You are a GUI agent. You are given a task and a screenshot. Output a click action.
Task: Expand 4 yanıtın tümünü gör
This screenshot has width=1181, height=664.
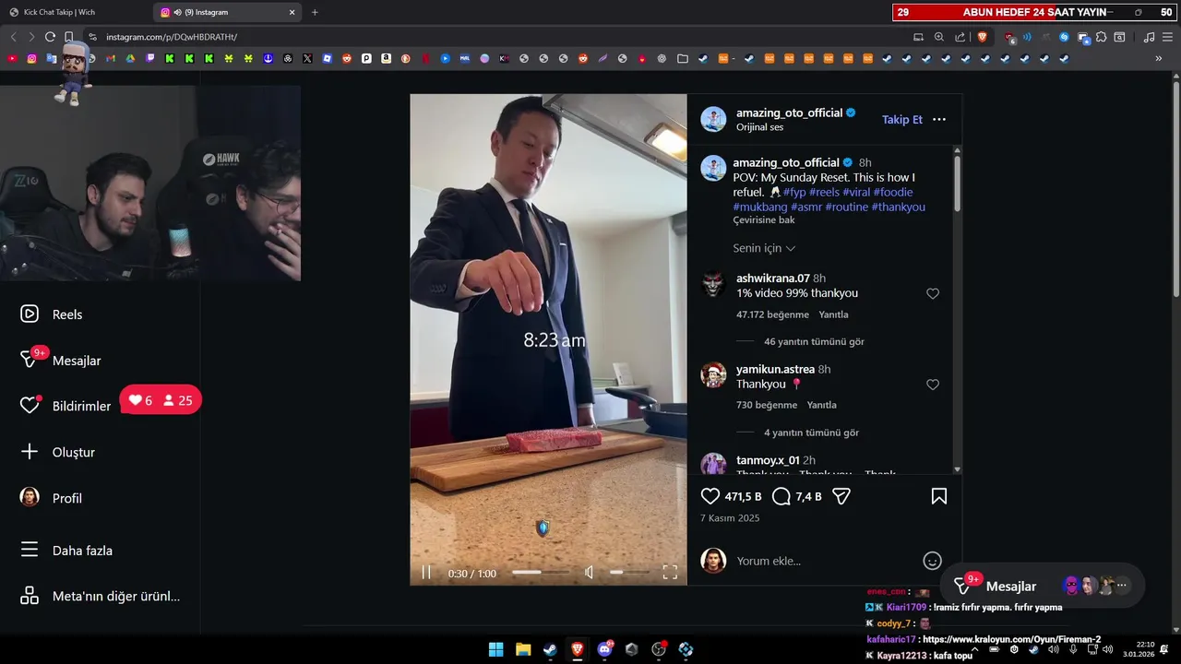point(811,433)
